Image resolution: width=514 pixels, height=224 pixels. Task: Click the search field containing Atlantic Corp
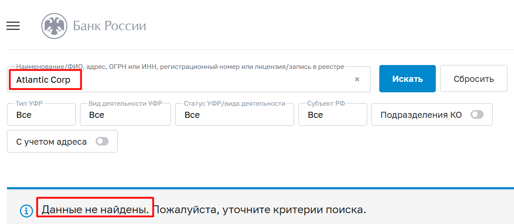coord(189,79)
